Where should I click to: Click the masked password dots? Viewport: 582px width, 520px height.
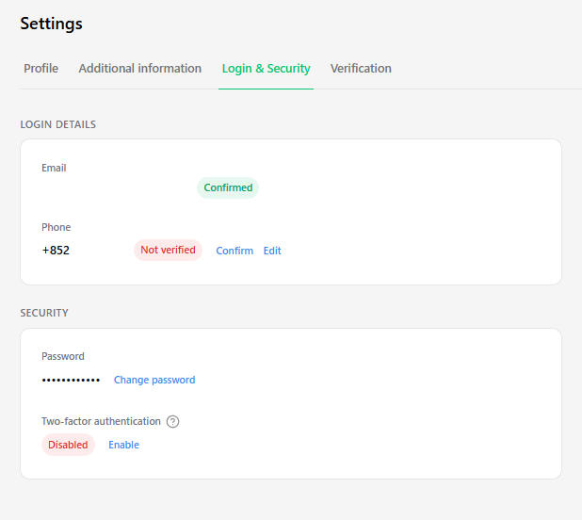71,380
